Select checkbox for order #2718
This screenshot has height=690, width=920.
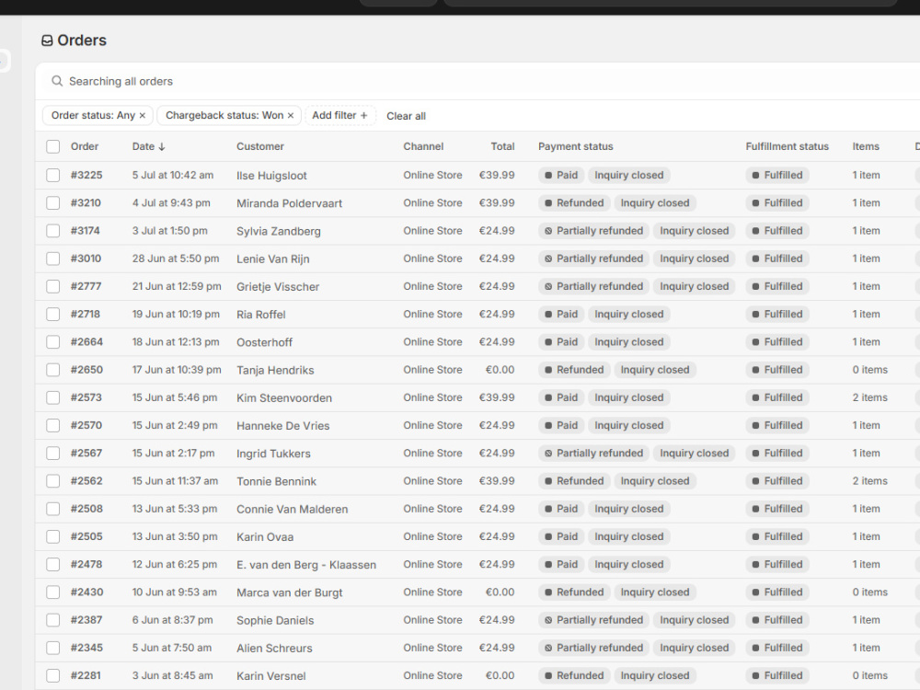coord(52,314)
